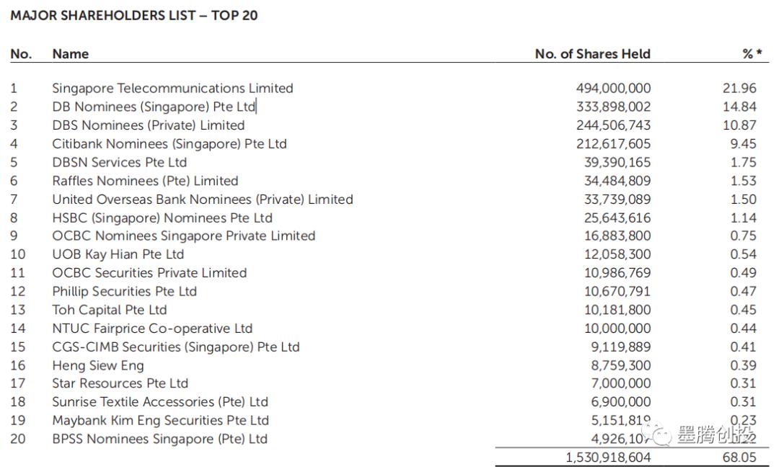Click the Heng Siew Eng shareholder name
Screen dimensions: 779x469
(x=98, y=365)
